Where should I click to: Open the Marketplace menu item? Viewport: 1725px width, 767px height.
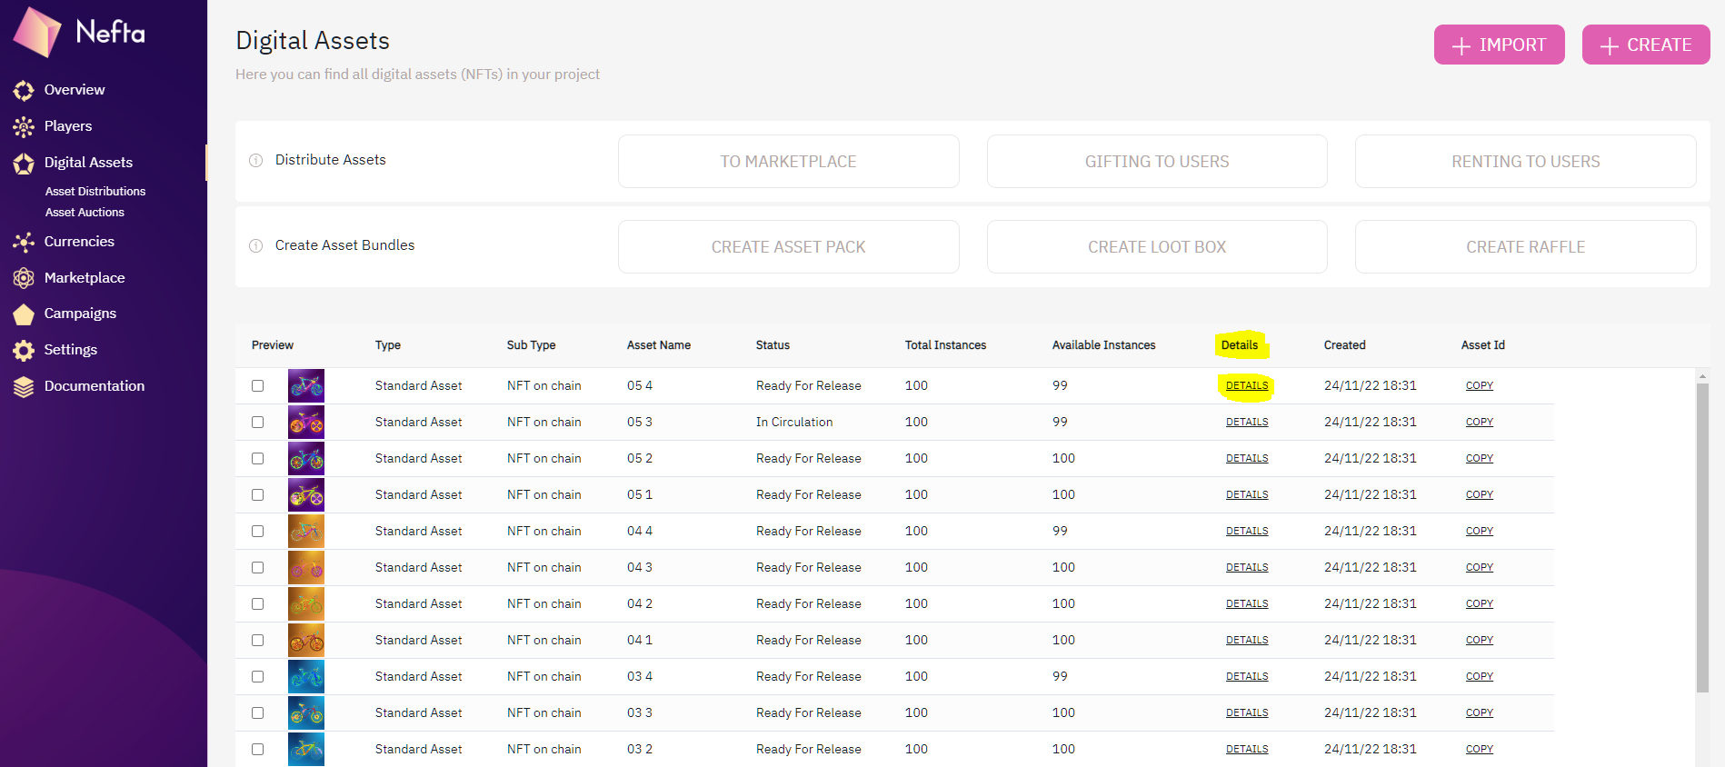[85, 278]
